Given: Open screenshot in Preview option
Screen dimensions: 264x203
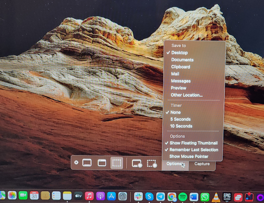Looking at the screenshot, I should (178, 88).
